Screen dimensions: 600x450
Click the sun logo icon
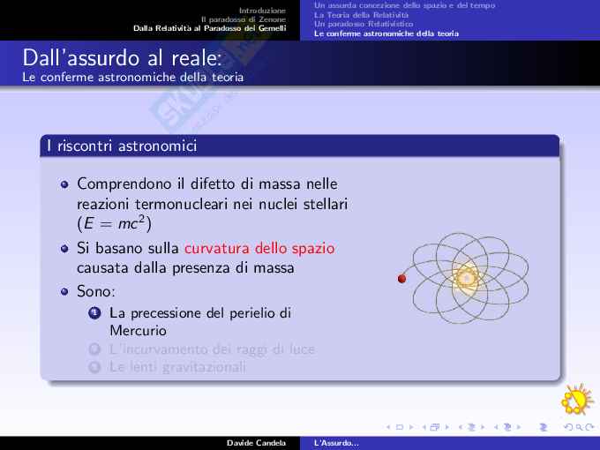click(x=579, y=401)
